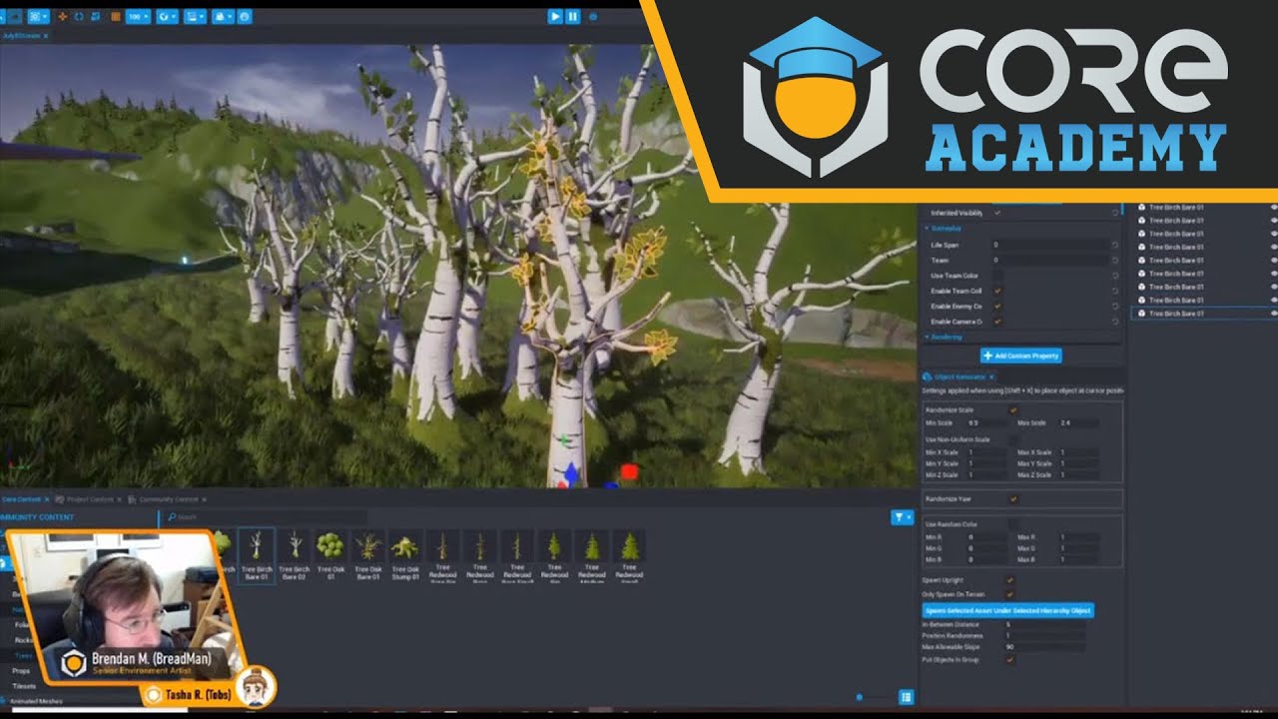
Task: Select the Tree Birch Bare 01 thumbnail
Action: click(x=257, y=555)
